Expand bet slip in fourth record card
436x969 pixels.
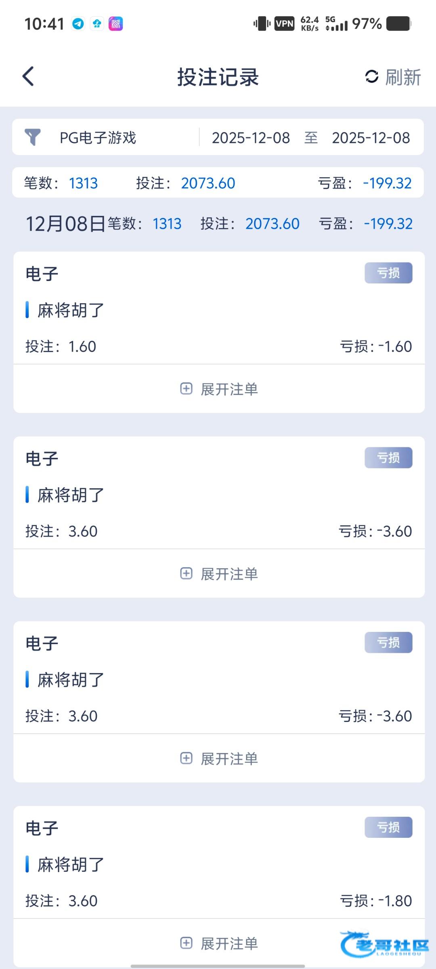point(219,943)
